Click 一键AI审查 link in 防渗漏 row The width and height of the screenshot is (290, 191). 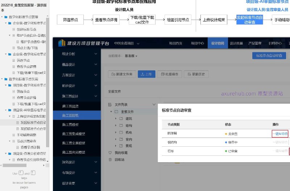[280, 134]
